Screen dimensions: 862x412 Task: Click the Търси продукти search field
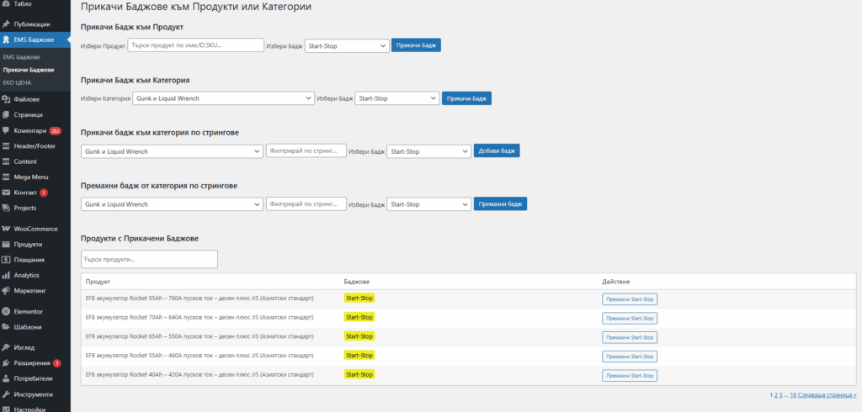149,259
